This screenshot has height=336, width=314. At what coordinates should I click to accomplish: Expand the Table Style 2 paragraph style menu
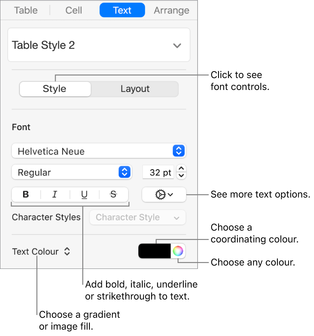coord(99,45)
